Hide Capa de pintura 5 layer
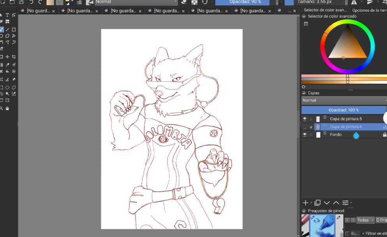The height and width of the screenshot is (237, 387). 304,119
